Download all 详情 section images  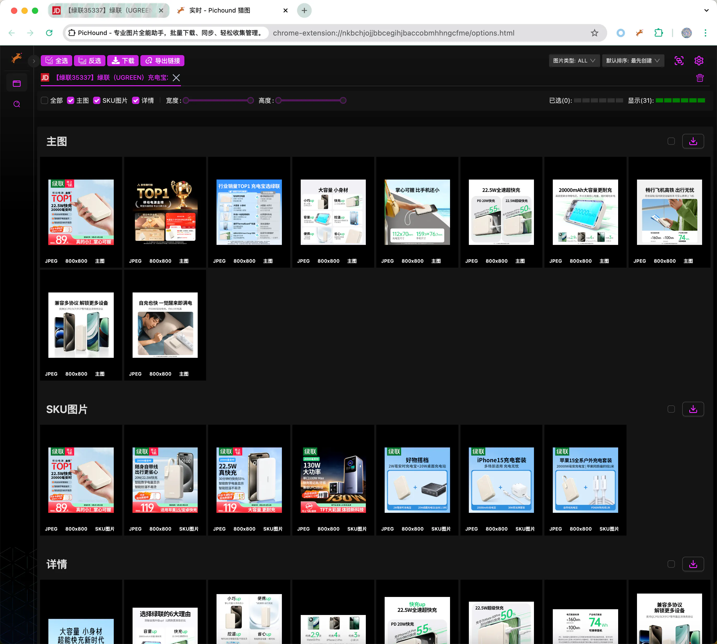pyautogui.click(x=693, y=564)
